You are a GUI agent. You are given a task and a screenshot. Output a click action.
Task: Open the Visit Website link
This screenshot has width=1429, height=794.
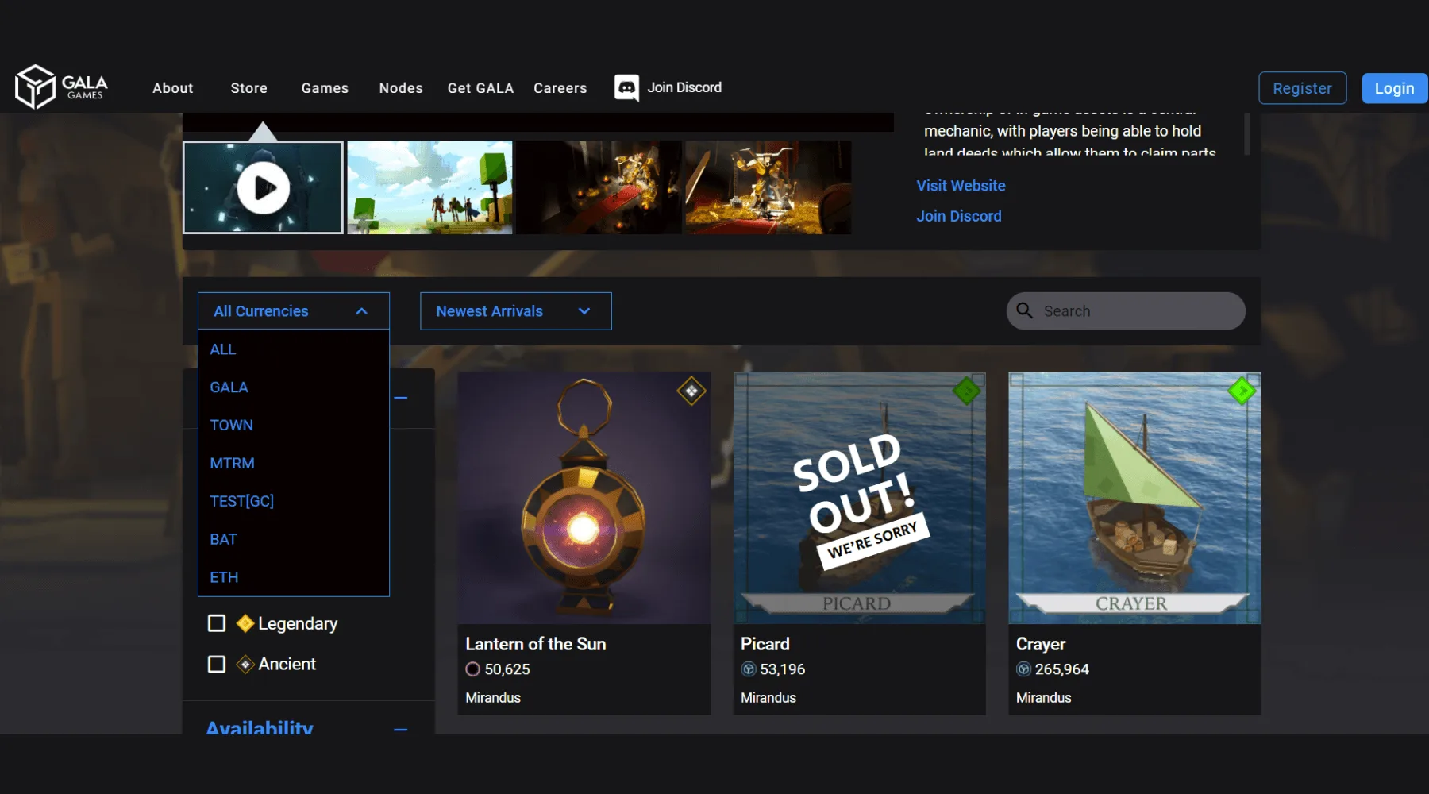[961, 186]
